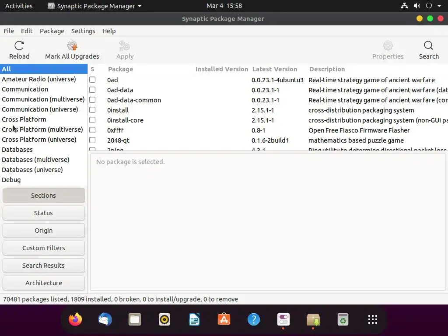Sort by Description column header
This screenshot has height=336, width=448.
click(327, 69)
